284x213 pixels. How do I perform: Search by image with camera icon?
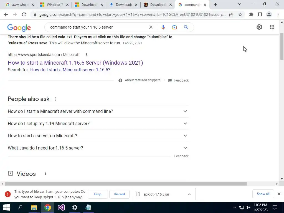click(174, 27)
